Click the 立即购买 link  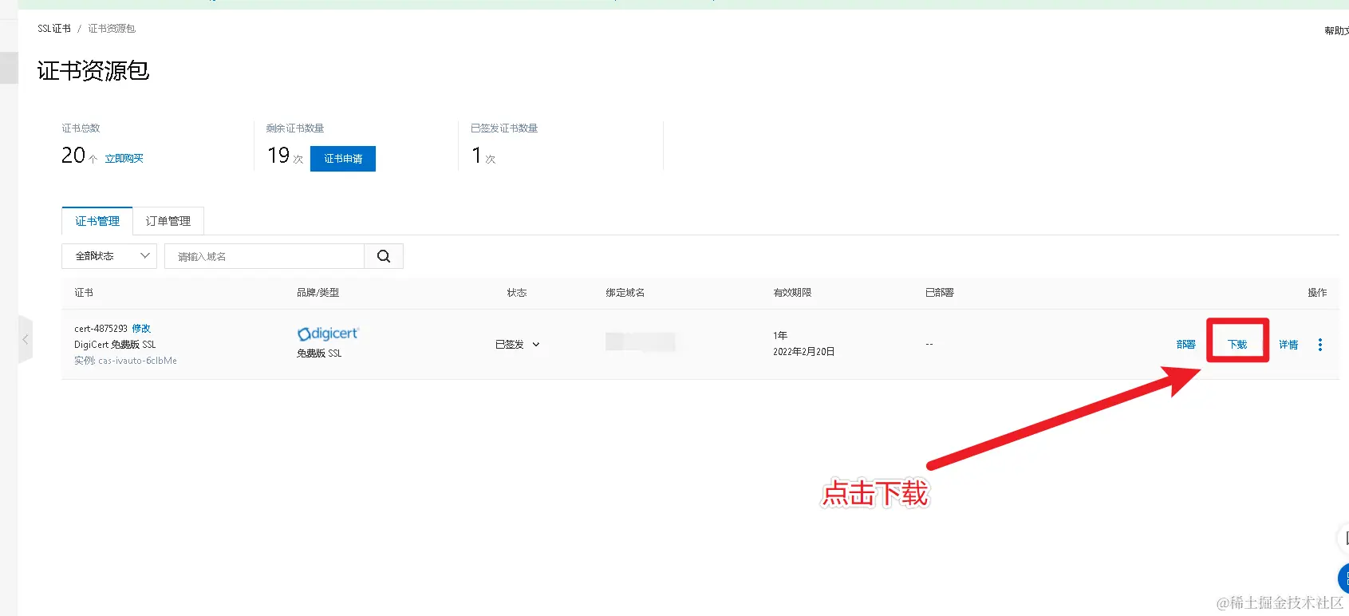124,159
